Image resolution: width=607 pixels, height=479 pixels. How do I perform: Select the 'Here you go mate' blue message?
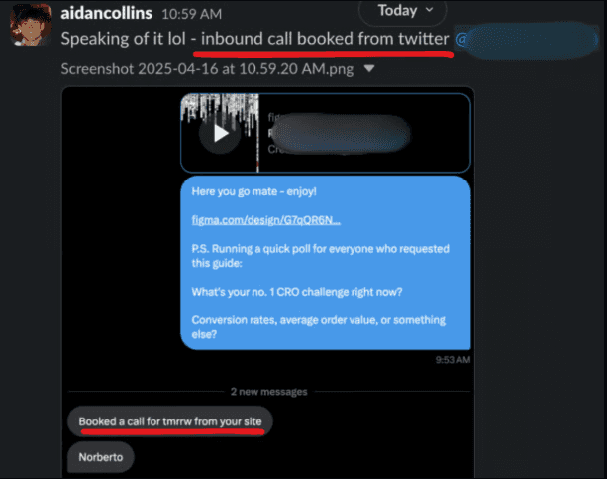tap(326, 263)
